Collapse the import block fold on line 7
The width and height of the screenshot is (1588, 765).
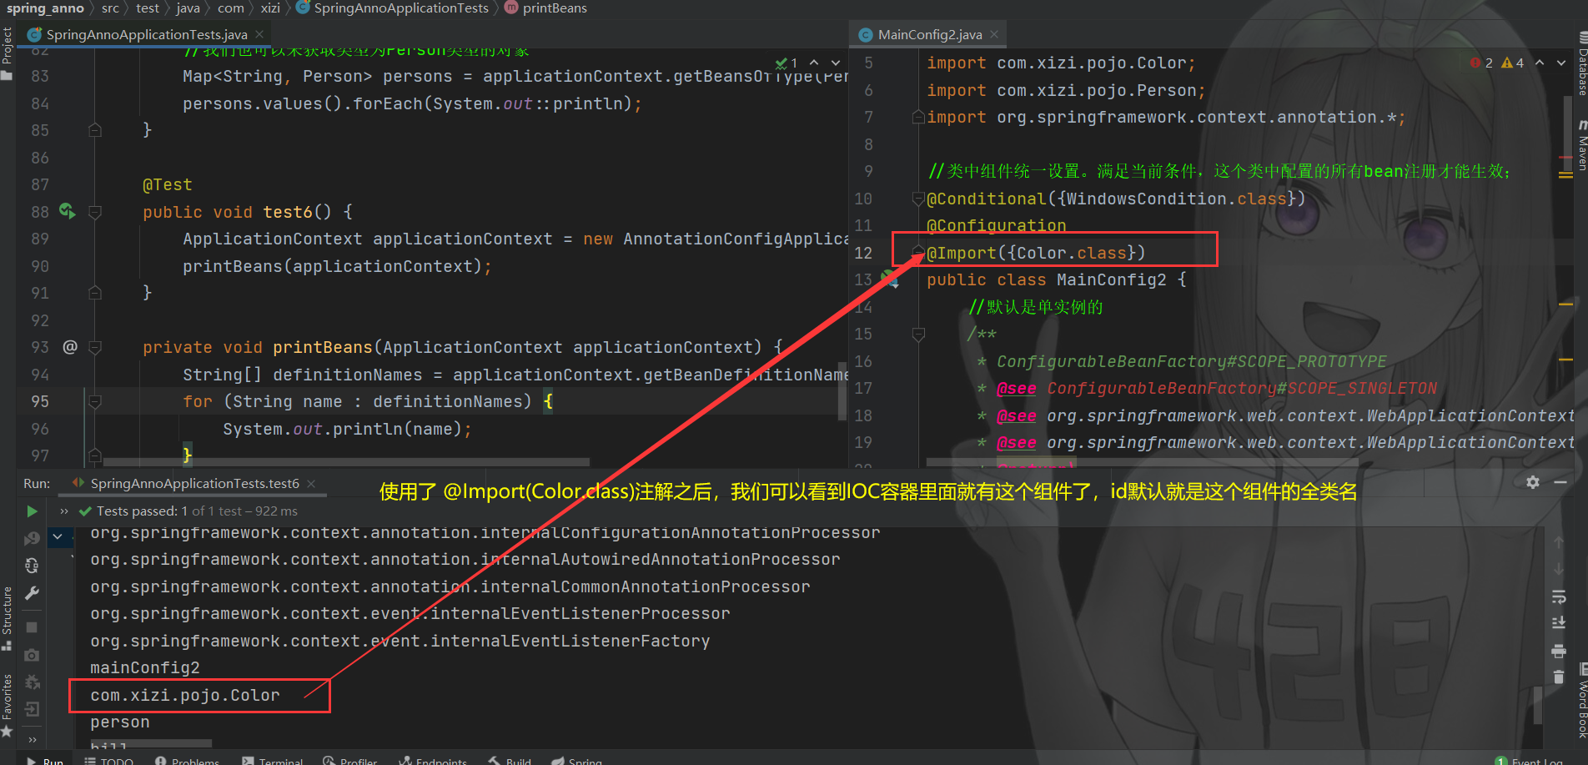point(918,117)
